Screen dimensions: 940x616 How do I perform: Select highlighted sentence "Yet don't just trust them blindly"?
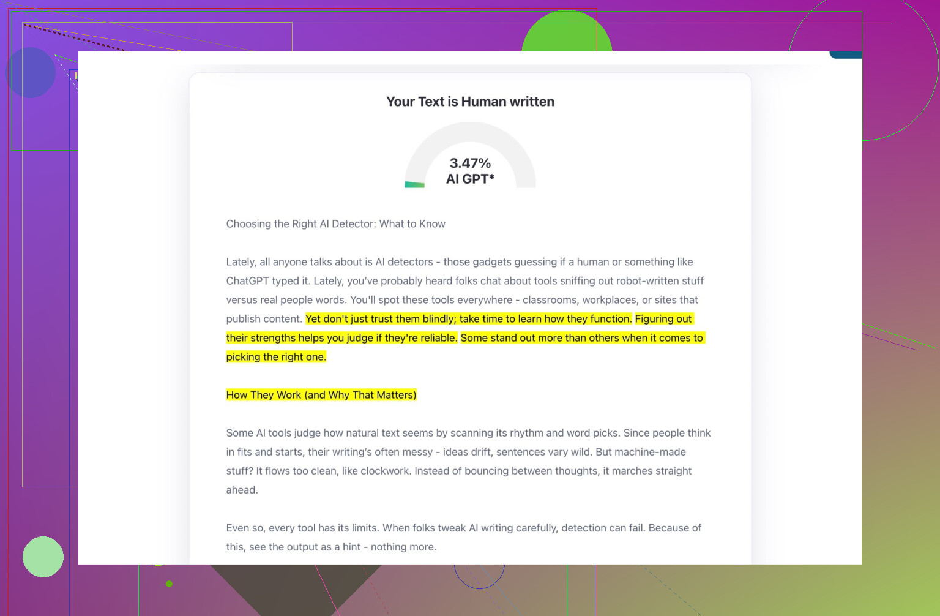(x=468, y=319)
